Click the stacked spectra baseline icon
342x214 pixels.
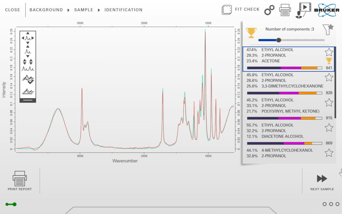pyautogui.click(x=28, y=91)
